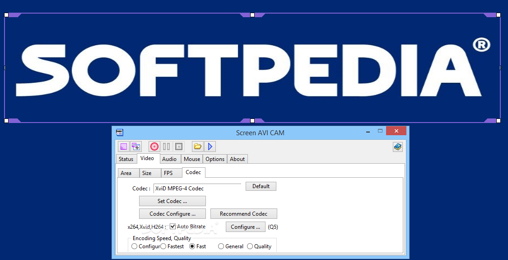The image size is (508, 260).
Task: Select the Fast encoding radio button
Action: pos(192,246)
